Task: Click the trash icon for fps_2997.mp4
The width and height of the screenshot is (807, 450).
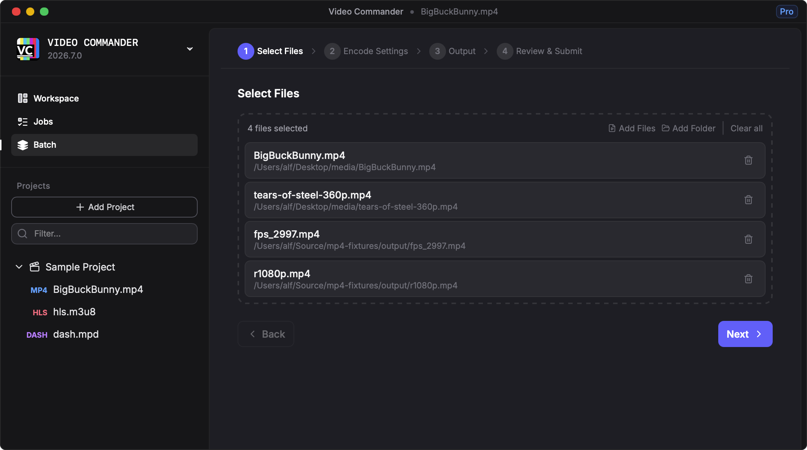Action: (x=748, y=239)
